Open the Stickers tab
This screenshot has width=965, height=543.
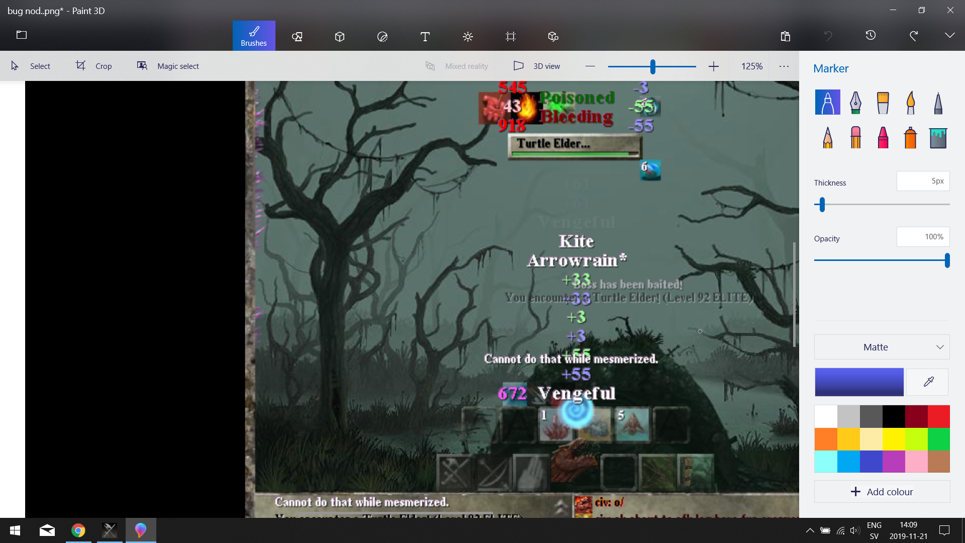click(382, 36)
